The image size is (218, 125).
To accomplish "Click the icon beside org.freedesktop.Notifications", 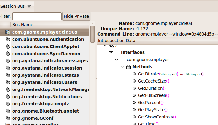I will 8,97.
